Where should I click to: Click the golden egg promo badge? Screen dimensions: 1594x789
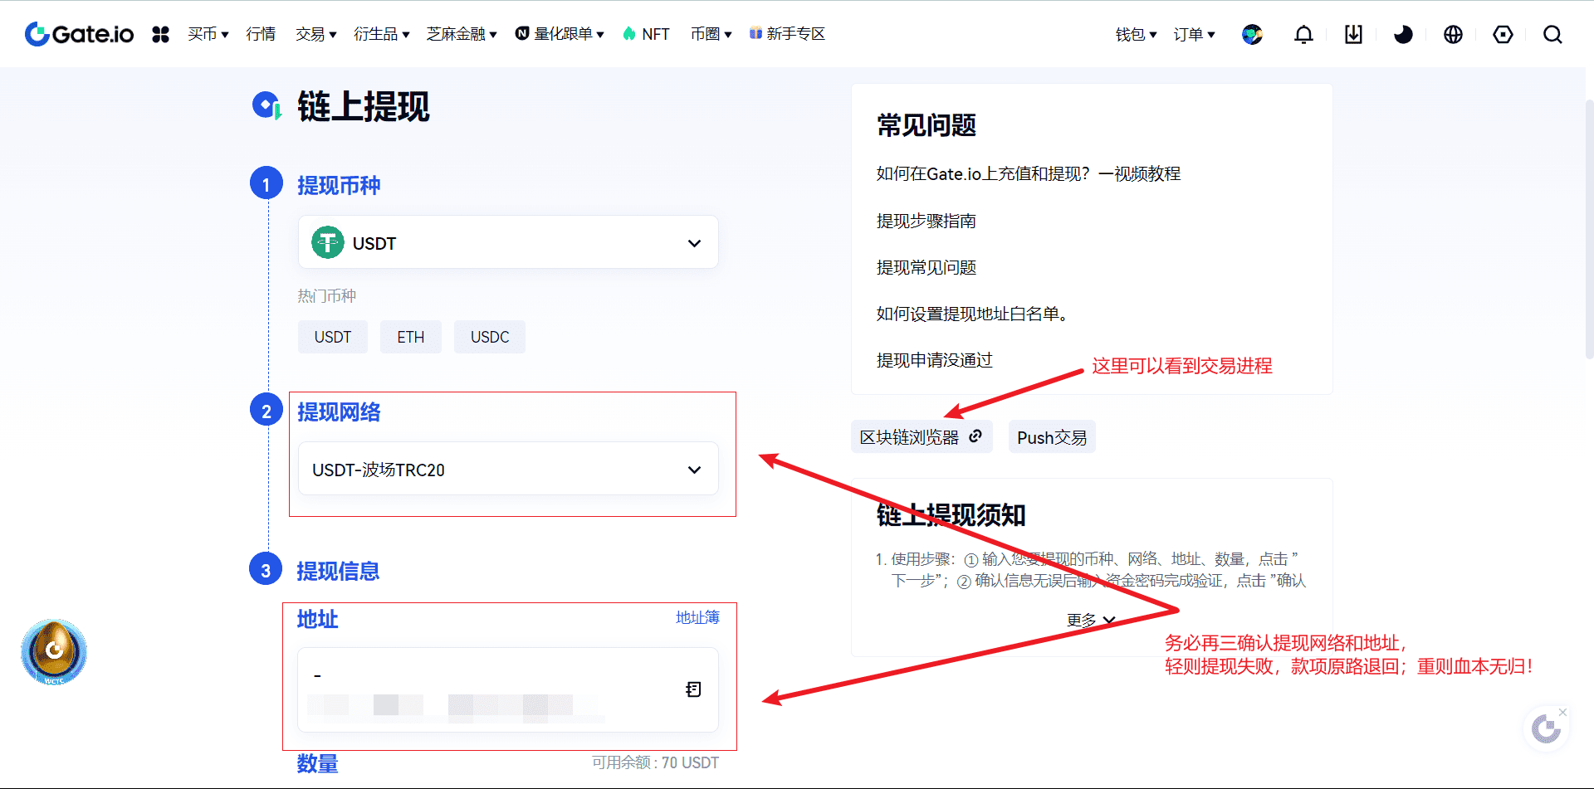tap(54, 652)
